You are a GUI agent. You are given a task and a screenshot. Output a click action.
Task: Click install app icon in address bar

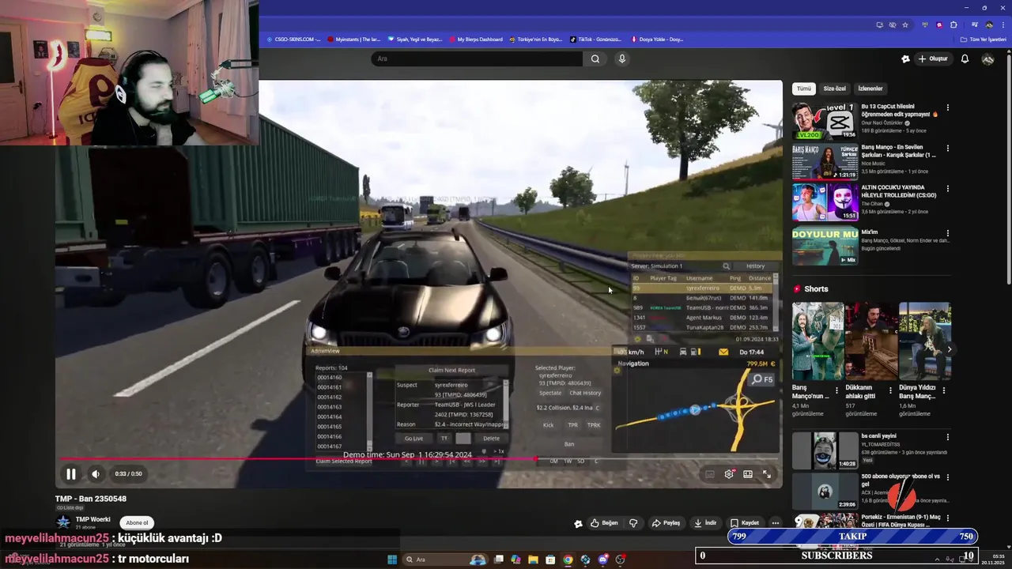coord(880,24)
